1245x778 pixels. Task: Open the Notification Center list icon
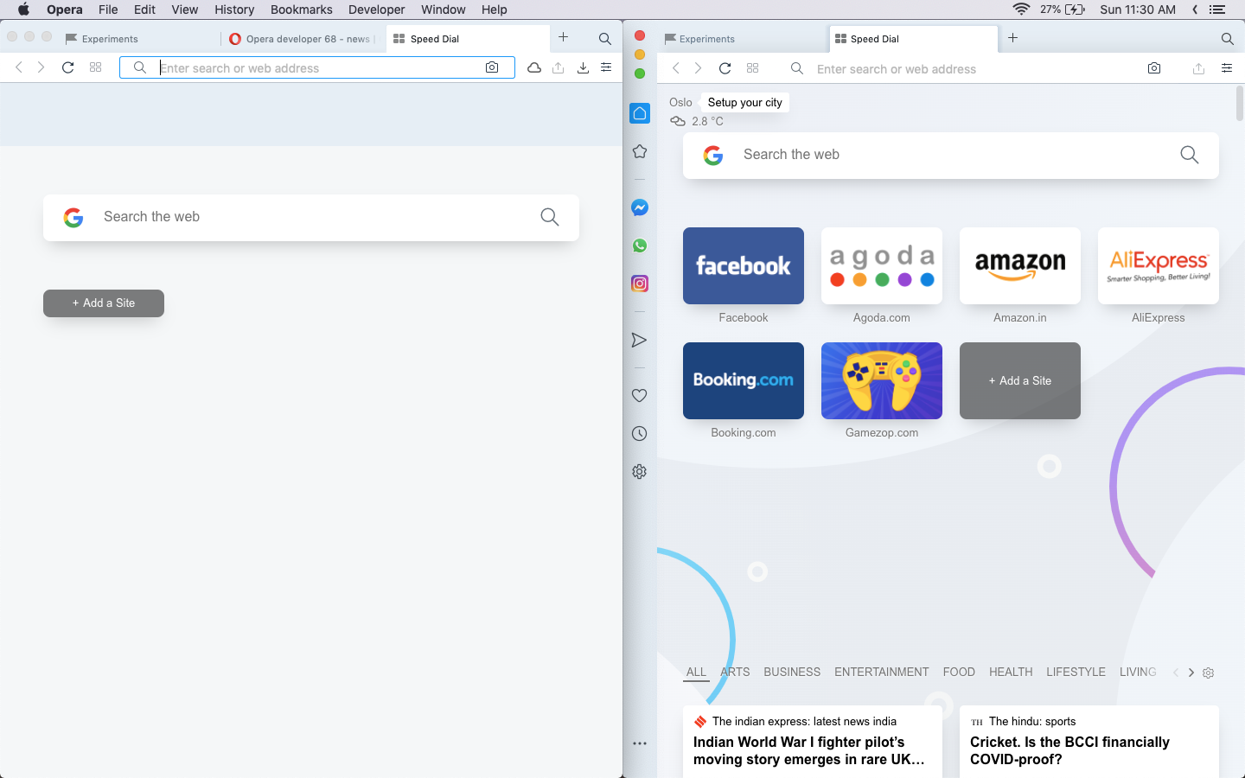pos(1217,10)
